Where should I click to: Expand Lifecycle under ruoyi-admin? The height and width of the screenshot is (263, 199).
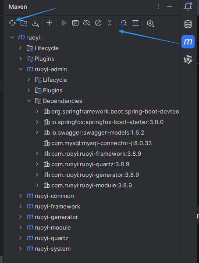pyautogui.click(x=29, y=80)
